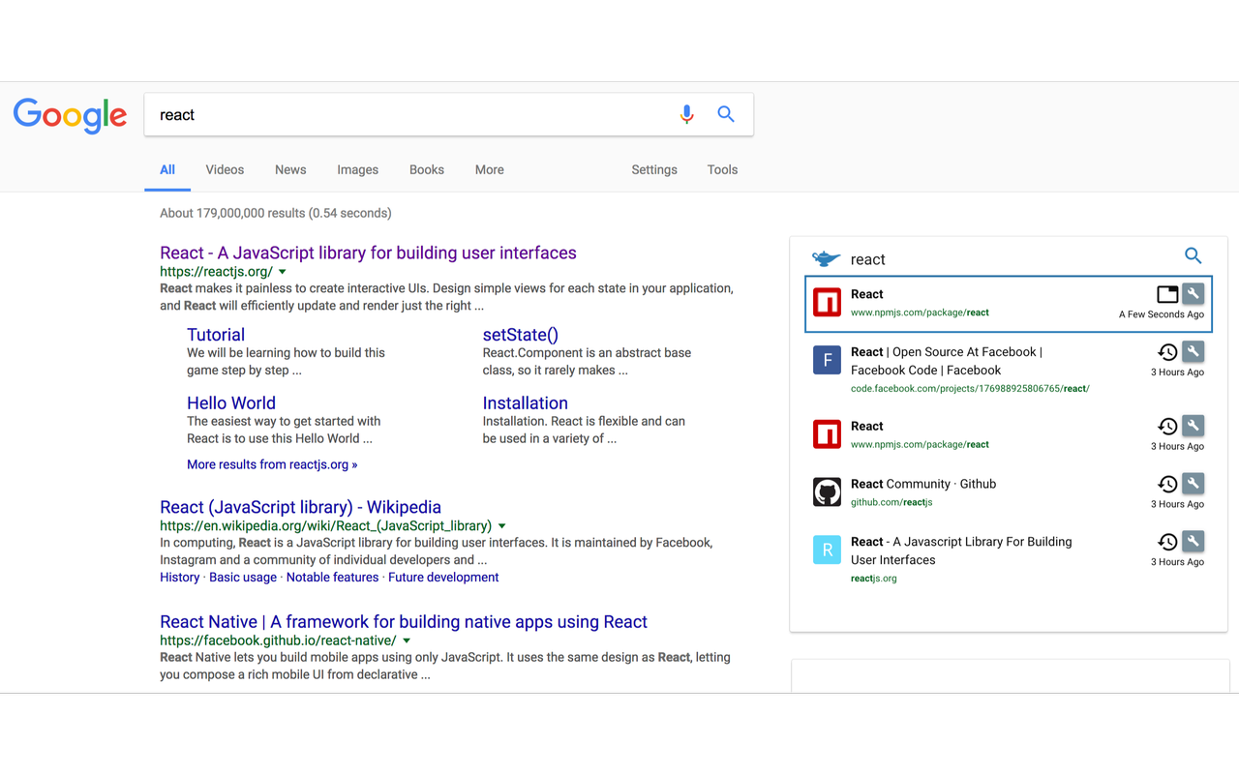Open the Notable features sublink
The width and height of the screenshot is (1239, 774).
pos(332,577)
